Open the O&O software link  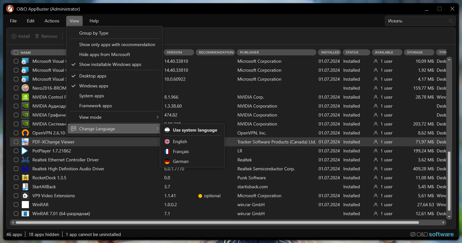pos(432,234)
